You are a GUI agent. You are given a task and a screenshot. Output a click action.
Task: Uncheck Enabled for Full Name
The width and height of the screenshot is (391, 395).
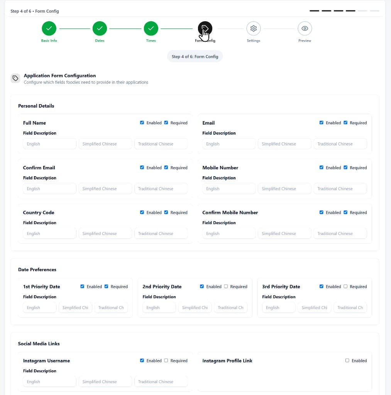[x=142, y=123]
